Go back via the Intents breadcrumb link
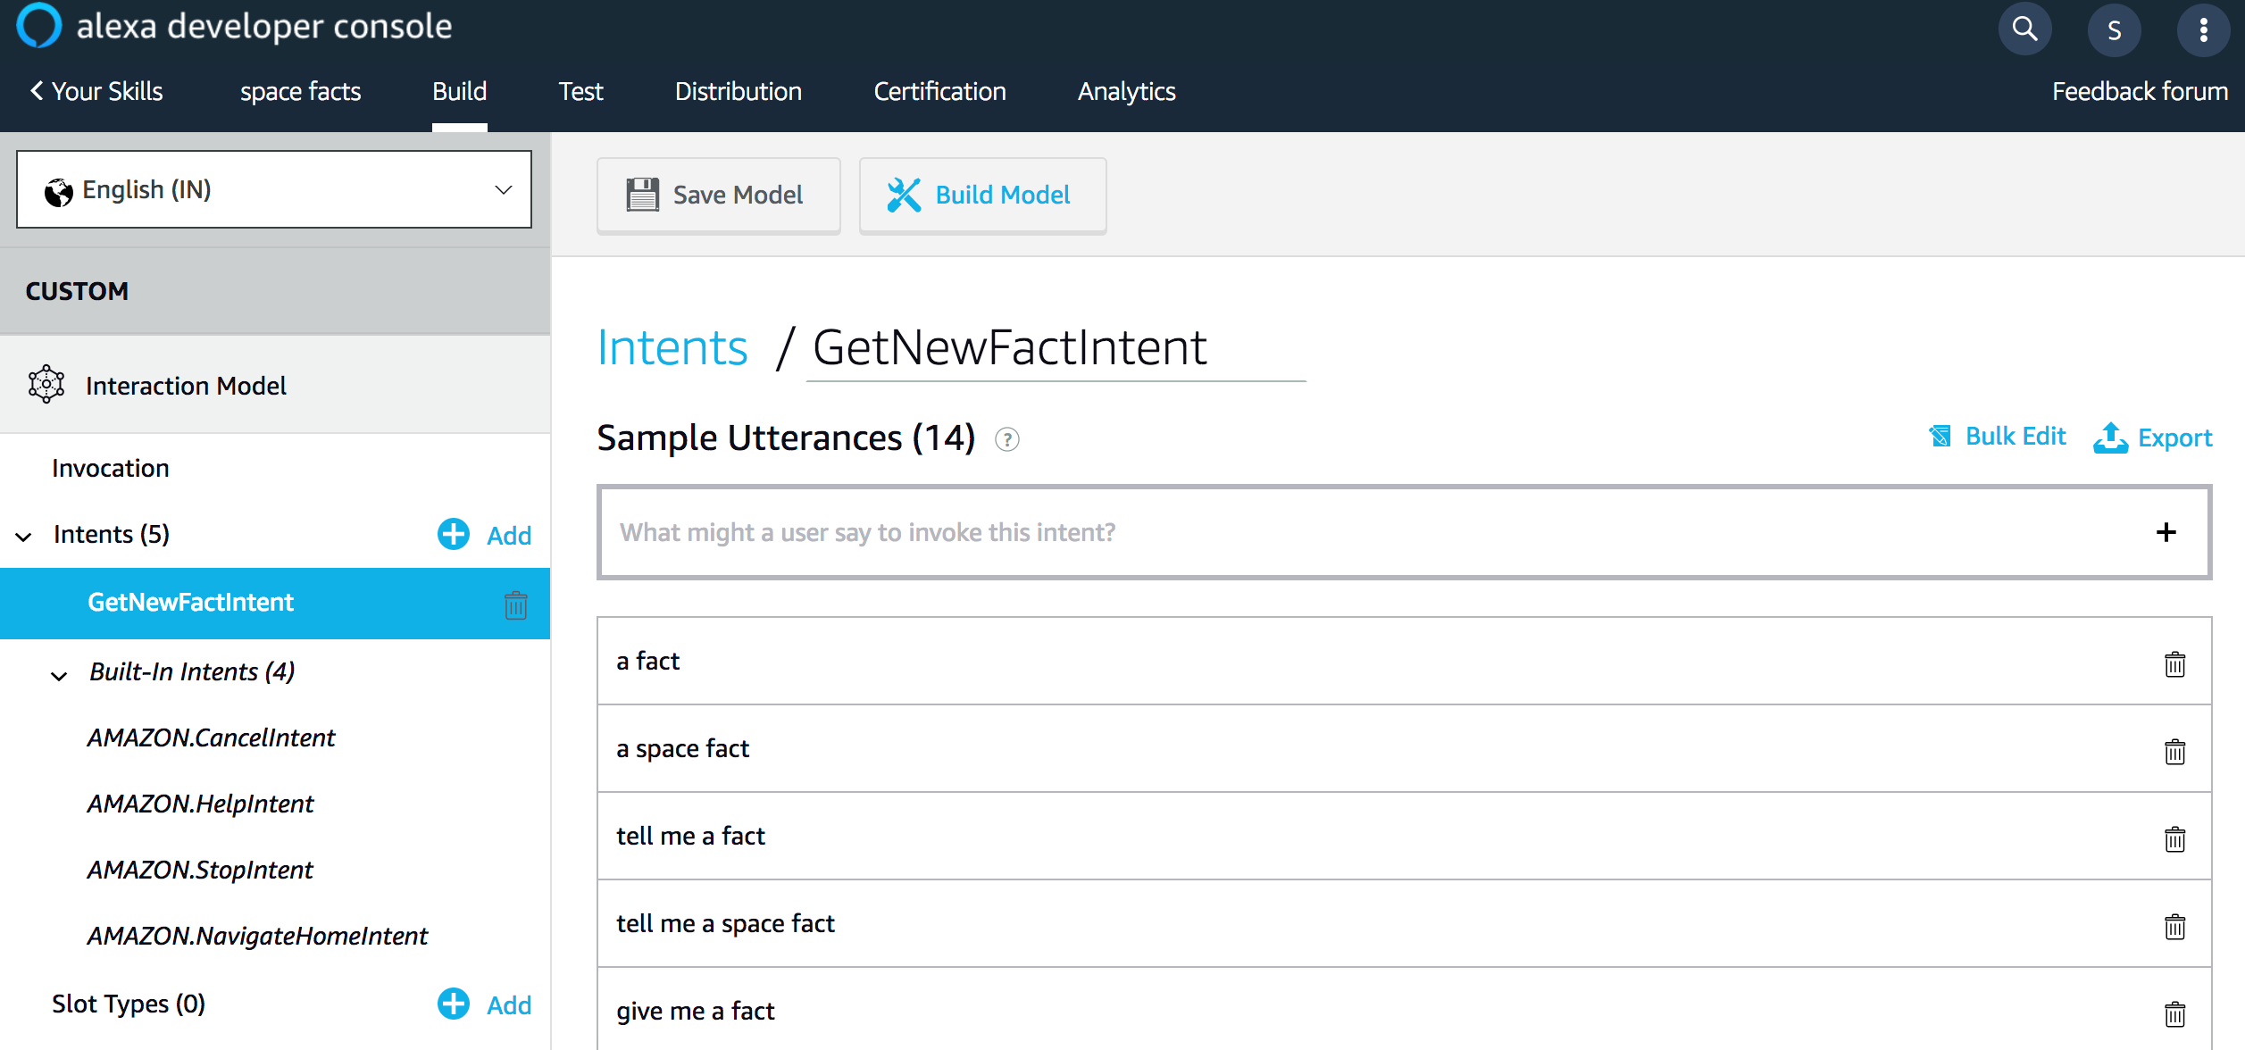2245x1050 pixels. tap(672, 347)
